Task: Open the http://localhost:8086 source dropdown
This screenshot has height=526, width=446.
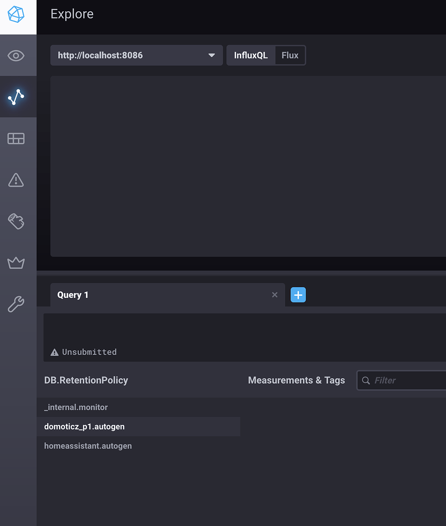Action: (136, 55)
